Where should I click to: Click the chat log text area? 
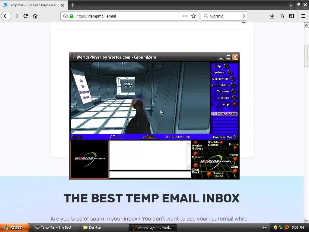click(148, 155)
